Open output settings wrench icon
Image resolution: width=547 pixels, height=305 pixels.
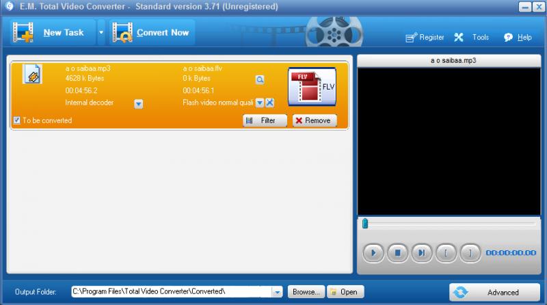(x=269, y=103)
